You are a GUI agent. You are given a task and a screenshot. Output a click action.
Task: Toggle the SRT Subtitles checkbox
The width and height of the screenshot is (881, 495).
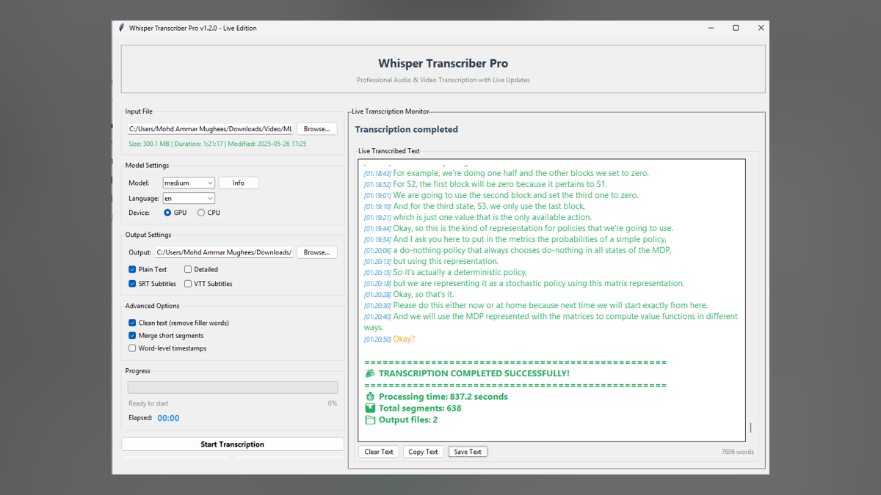tap(132, 284)
